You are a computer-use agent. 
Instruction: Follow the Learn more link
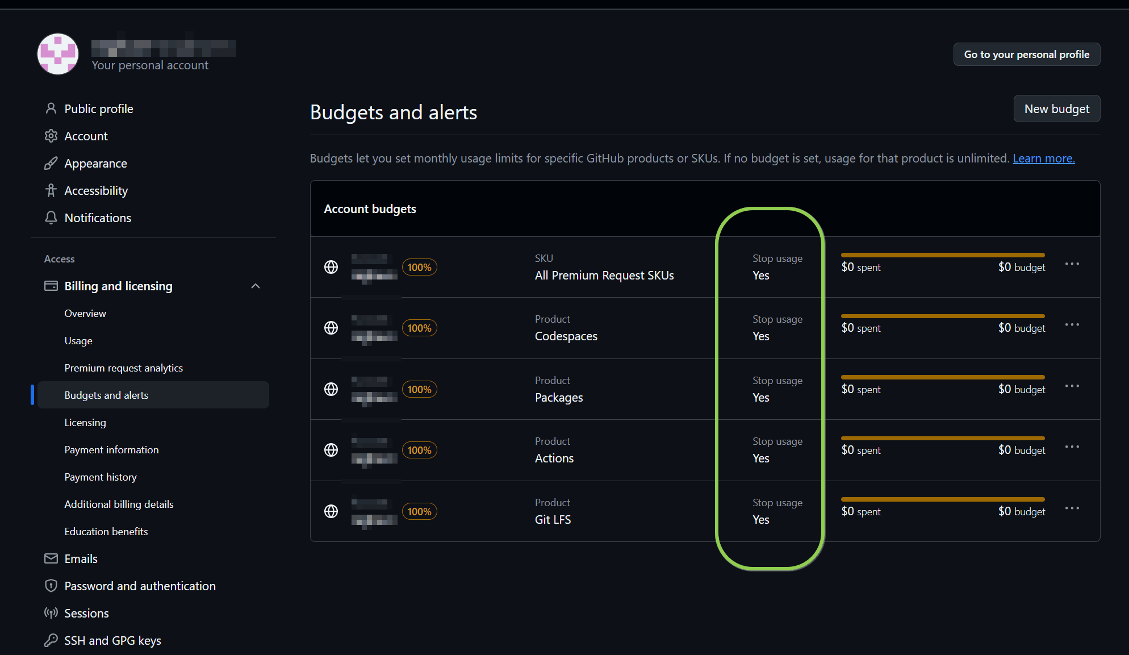pyautogui.click(x=1044, y=158)
